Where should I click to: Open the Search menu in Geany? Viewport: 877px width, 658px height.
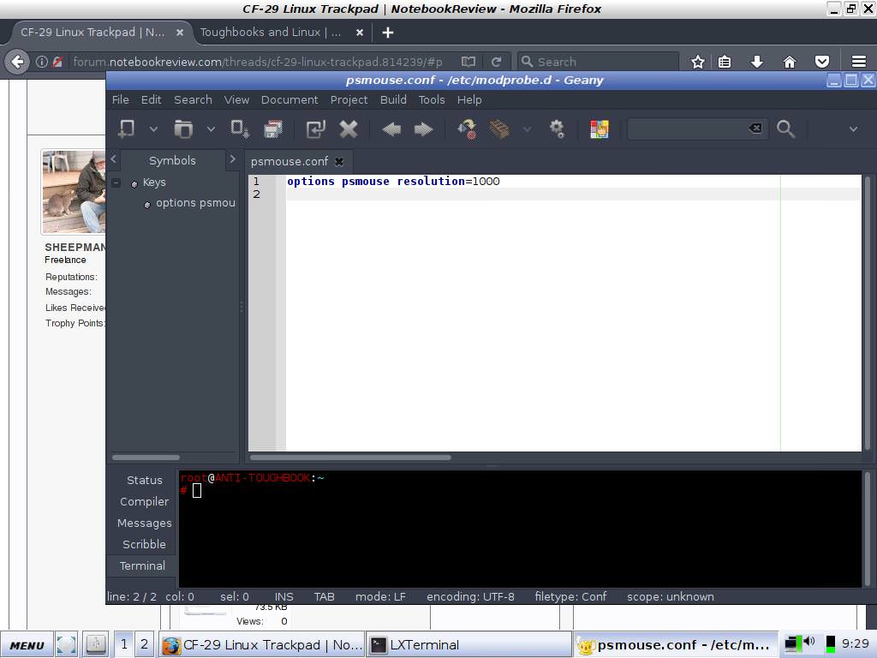pyautogui.click(x=193, y=99)
